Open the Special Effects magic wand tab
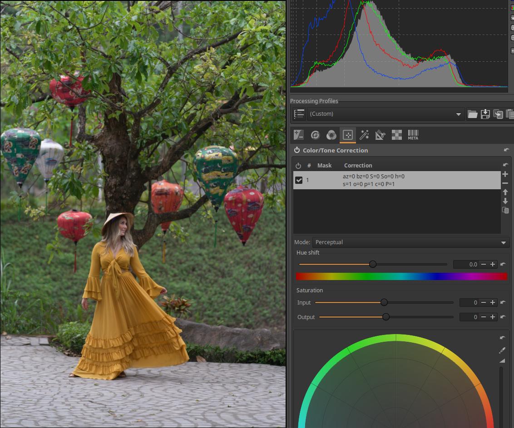This screenshot has width=514, height=428. click(x=364, y=135)
